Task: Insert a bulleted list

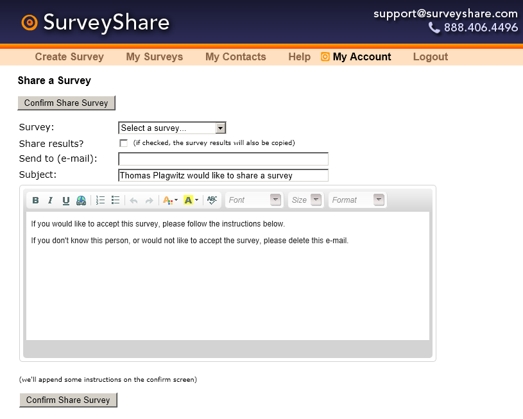Action: [116, 200]
